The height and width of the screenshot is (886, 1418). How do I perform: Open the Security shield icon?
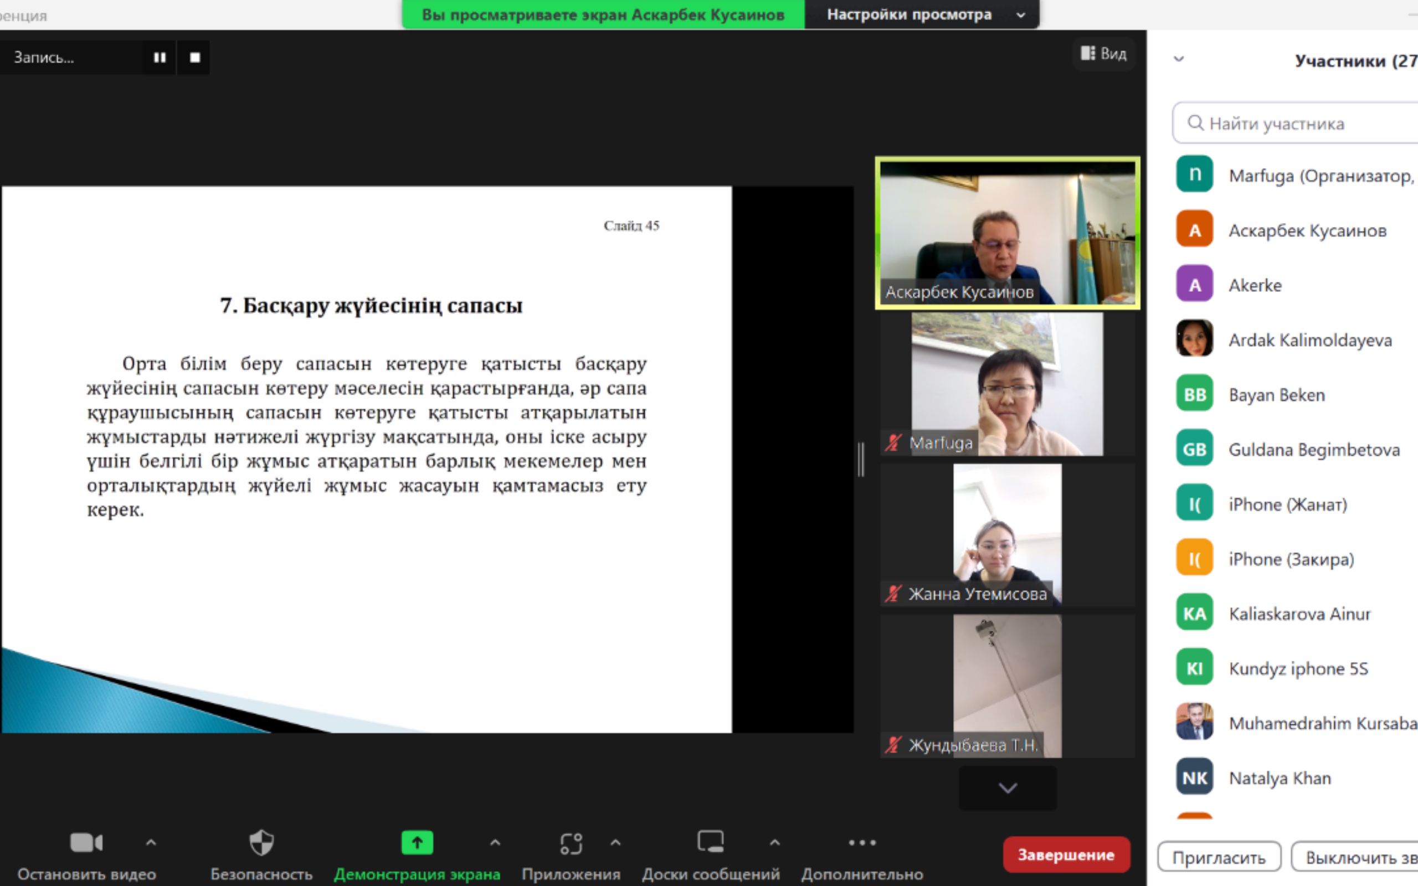pyautogui.click(x=261, y=843)
